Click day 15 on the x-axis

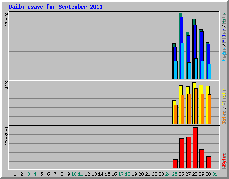point(107,174)
